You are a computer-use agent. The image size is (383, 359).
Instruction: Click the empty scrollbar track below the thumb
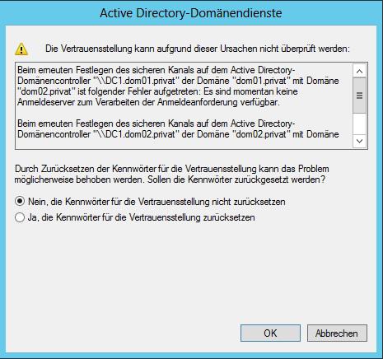tap(359, 124)
